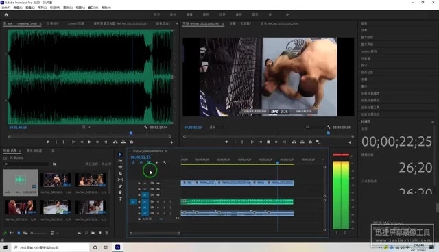Select the Slip tool

(121, 179)
